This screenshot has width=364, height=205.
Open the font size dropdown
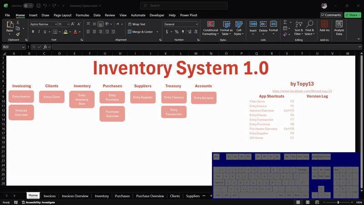point(68,24)
